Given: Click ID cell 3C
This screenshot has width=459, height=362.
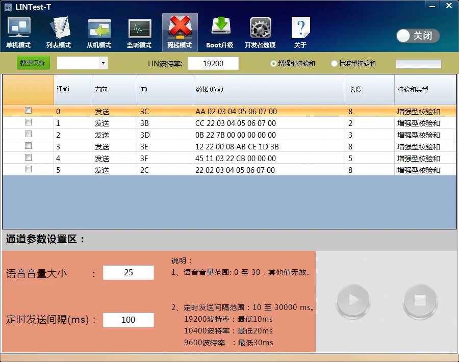Looking at the screenshot, I should pyautogui.click(x=165, y=112).
